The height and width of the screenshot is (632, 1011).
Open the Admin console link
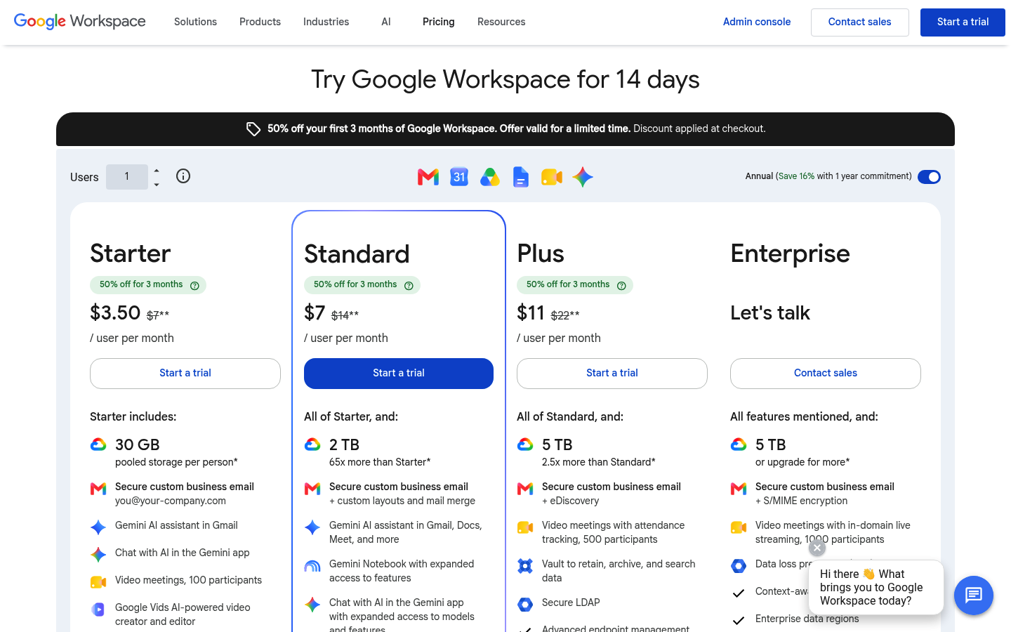pyautogui.click(x=757, y=22)
